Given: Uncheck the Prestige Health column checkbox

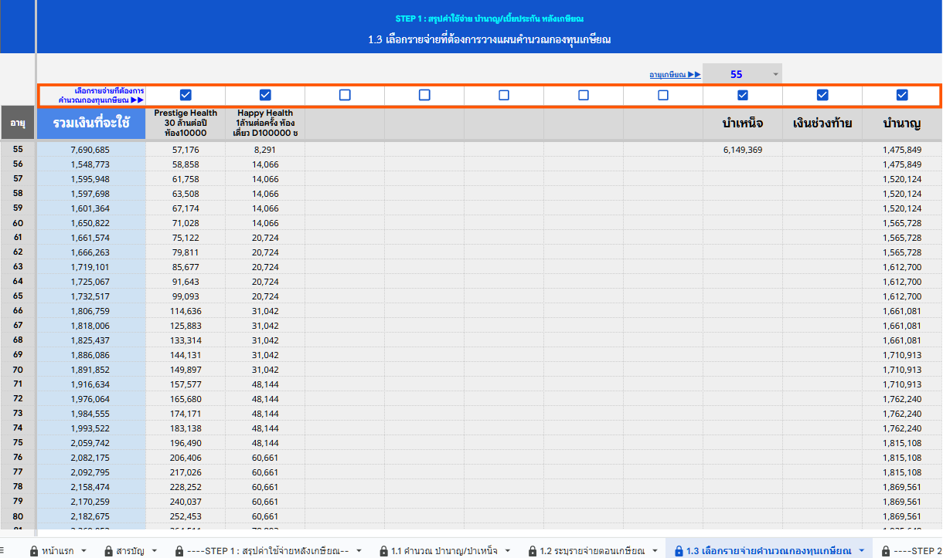Looking at the screenshot, I should [x=186, y=95].
